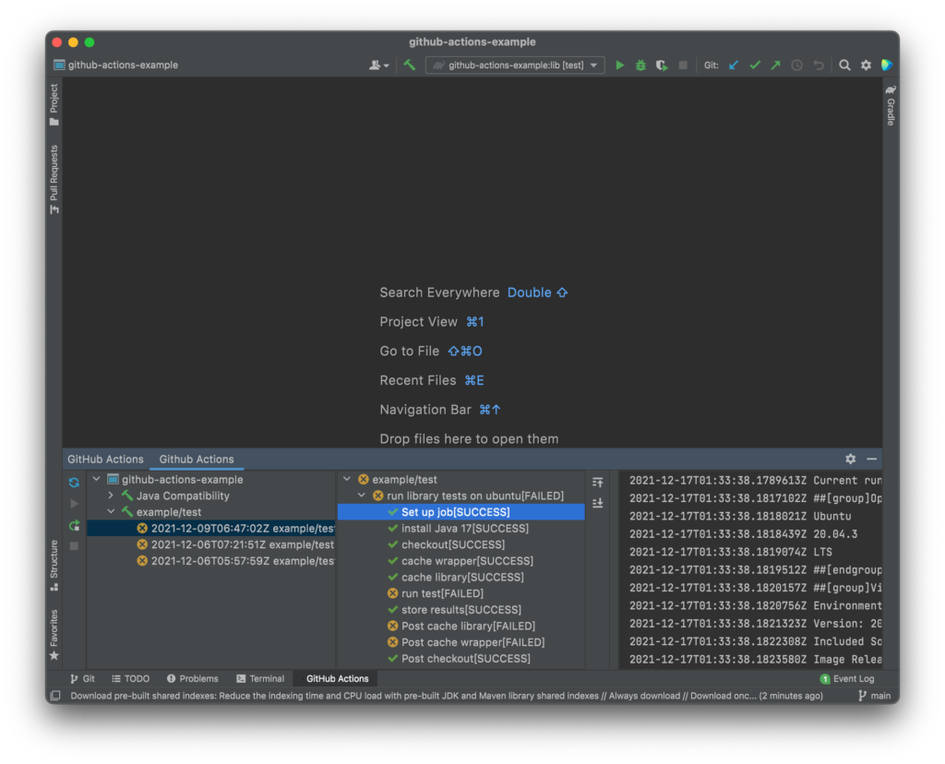
Task: Toggle scroll to end of log icon
Action: click(x=598, y=503)
